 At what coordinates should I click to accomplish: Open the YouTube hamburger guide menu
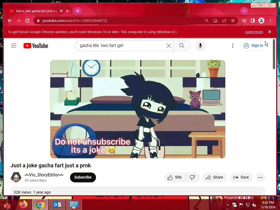14,46
